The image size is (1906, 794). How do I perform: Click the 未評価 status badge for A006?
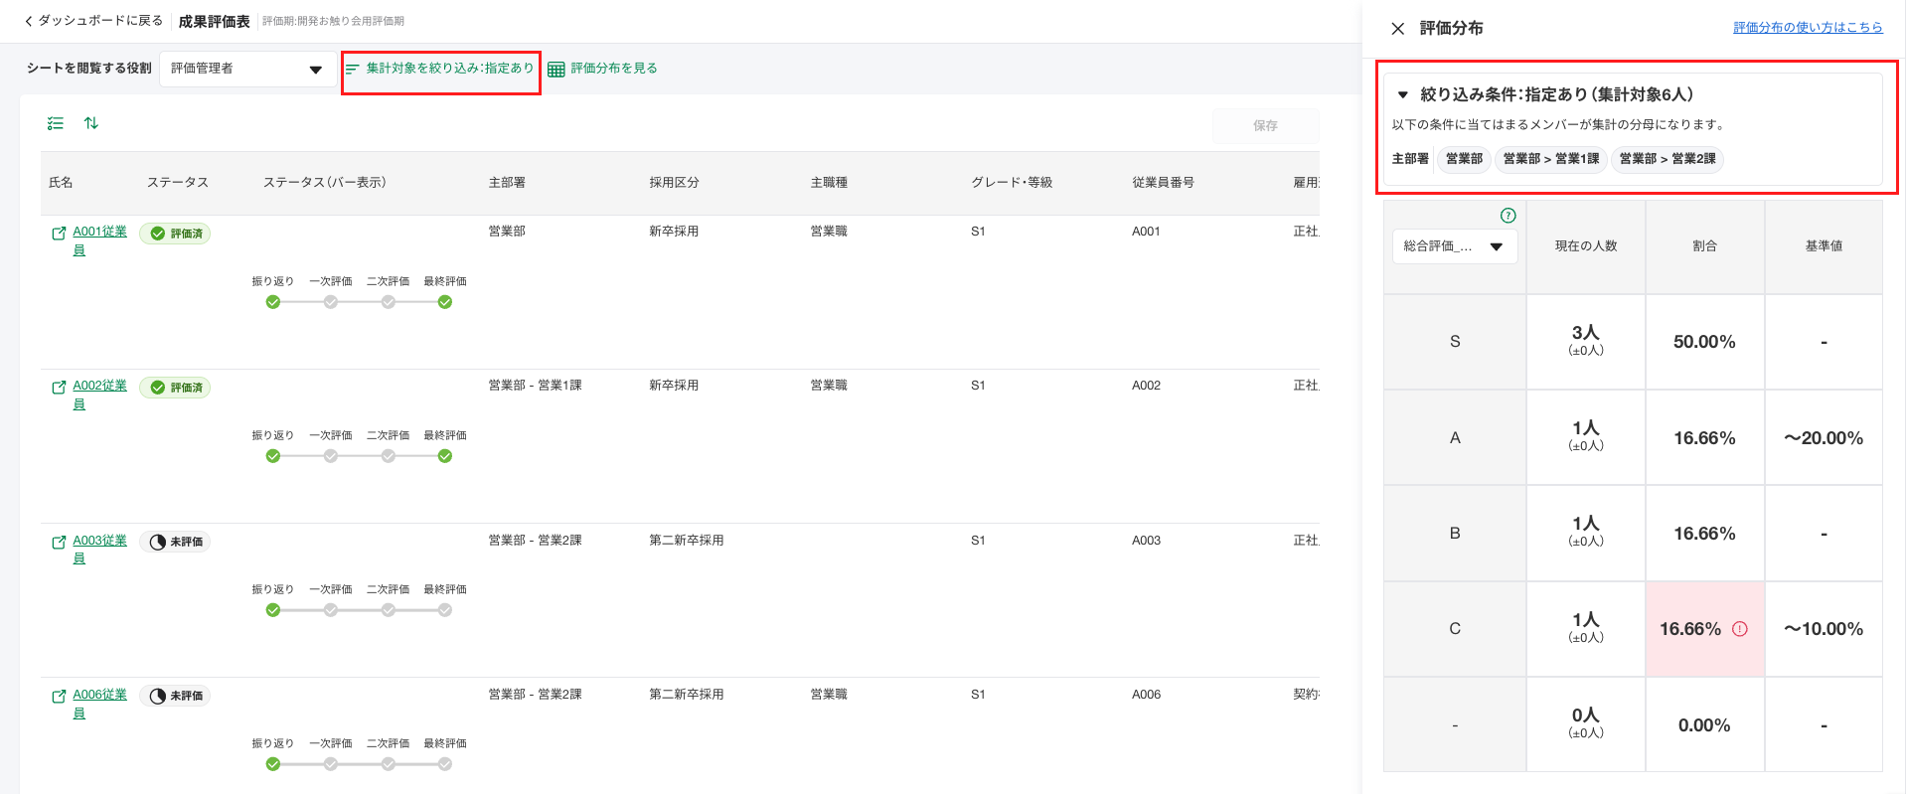pos(176,696)
